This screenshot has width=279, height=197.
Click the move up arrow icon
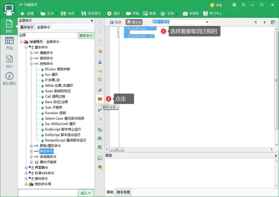click(x=100, y=31)
